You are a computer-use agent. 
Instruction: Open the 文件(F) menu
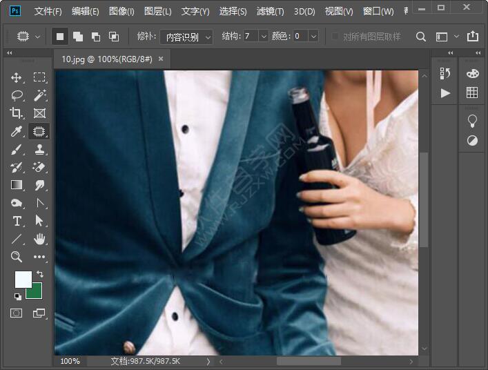tap(48, 12)
